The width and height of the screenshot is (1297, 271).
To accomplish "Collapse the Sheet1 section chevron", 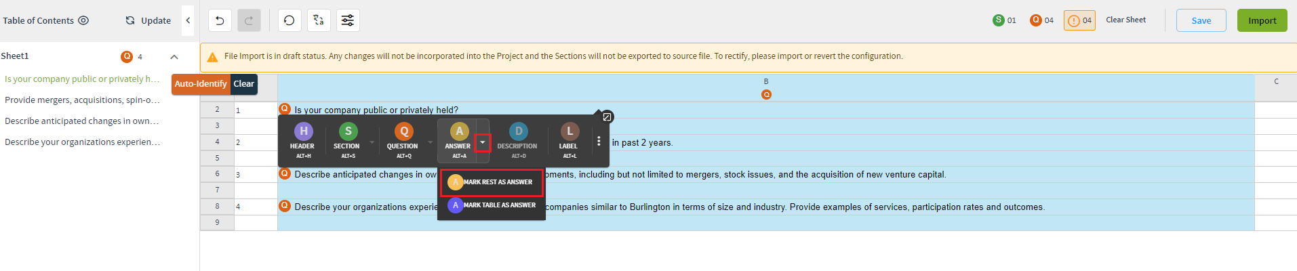I will point(174,57).
